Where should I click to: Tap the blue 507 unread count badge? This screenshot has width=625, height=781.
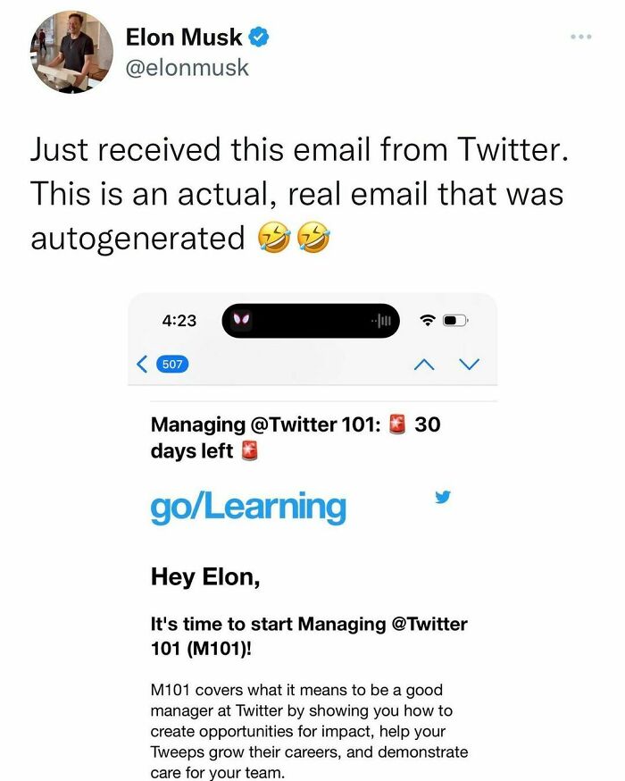pos(171,365)
